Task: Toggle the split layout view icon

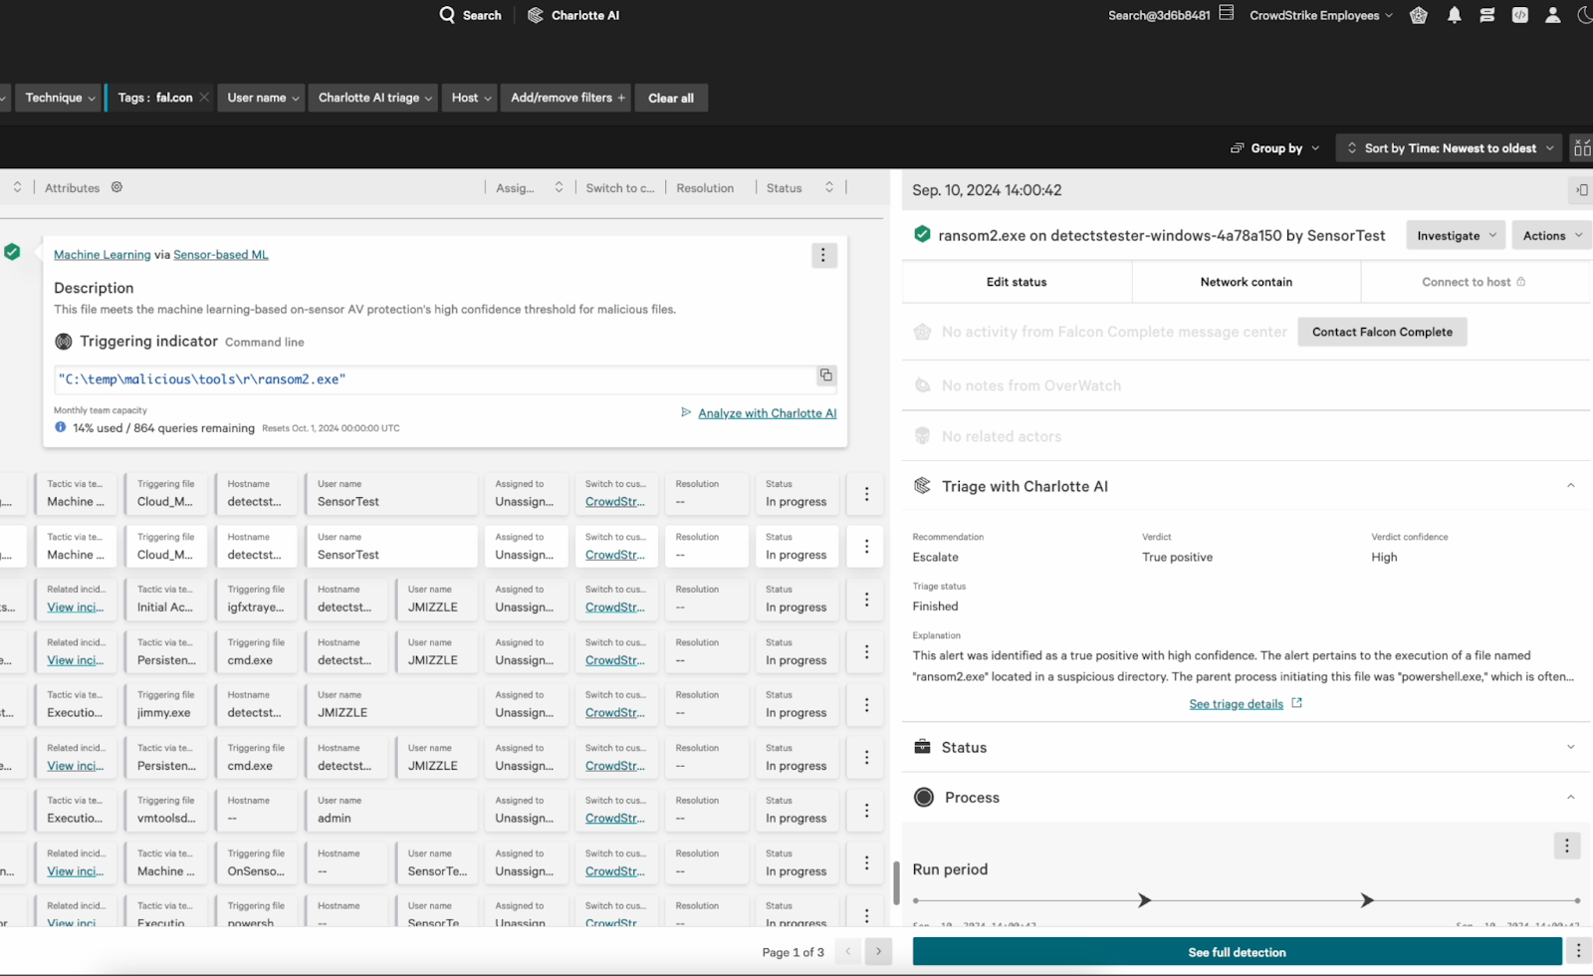Action: click(x=1581, y=148)
